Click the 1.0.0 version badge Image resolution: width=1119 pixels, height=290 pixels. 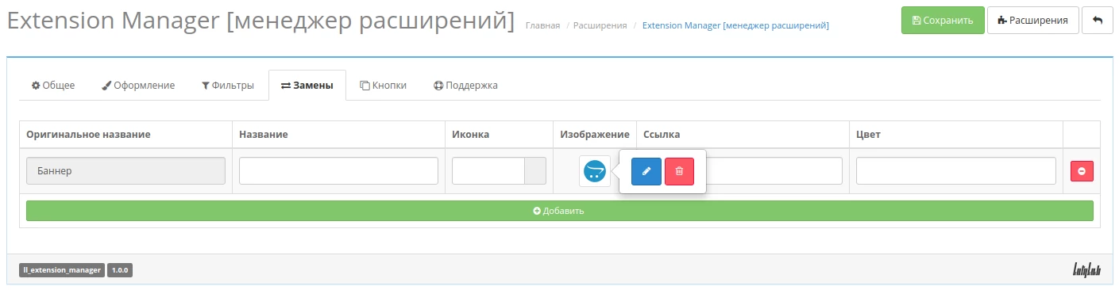pos(120,270)
